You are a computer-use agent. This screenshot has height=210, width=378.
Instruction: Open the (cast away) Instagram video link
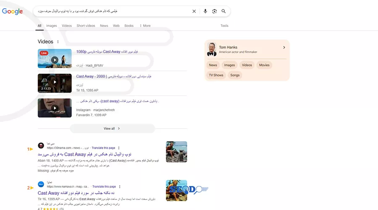click(118, 101)
